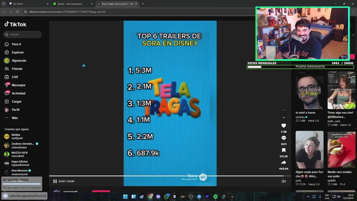This screenshot has width=357, height=201.
Task: Open 'Tiene algo esa chef' video thumbnail
Action: [341, 90]
